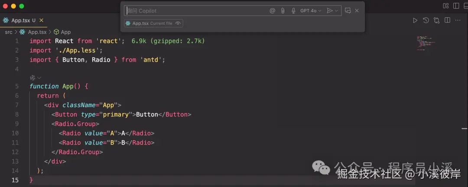Viewport: 468px width, 187px height.
Task: Click the closing </div> tag
Action: tap(55, 161)
